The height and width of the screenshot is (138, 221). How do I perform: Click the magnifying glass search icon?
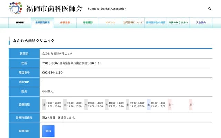pos(210,9)
